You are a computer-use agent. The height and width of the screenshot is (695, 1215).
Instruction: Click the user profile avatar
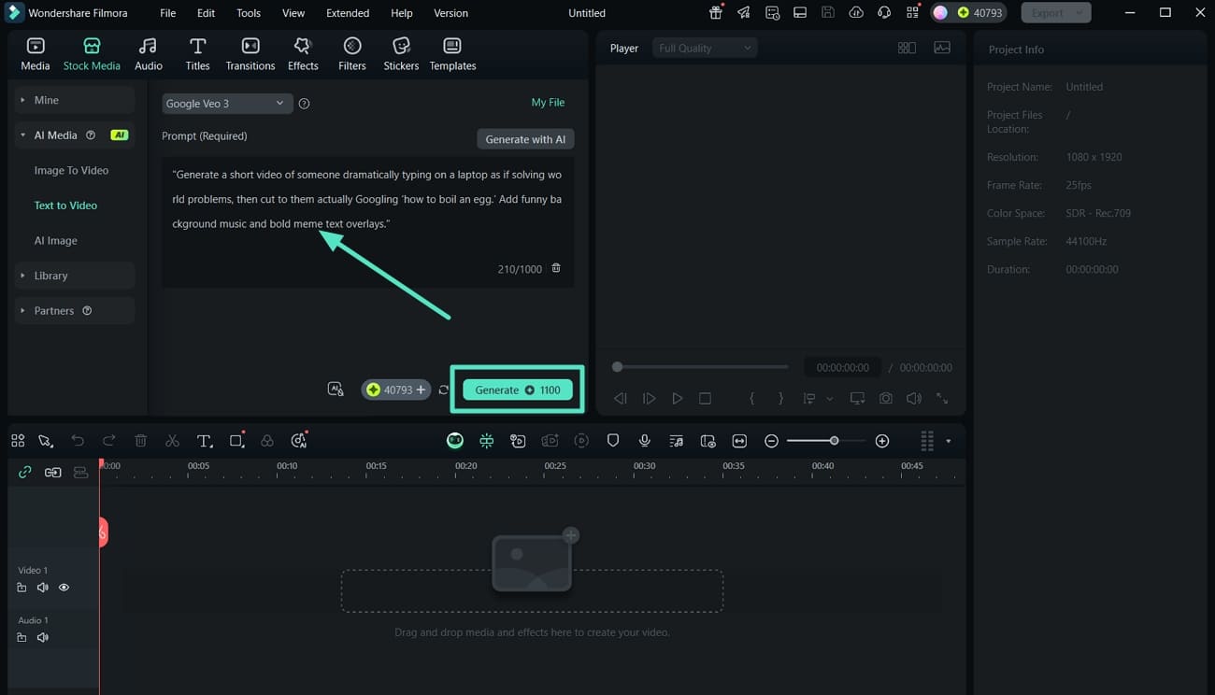940,13
